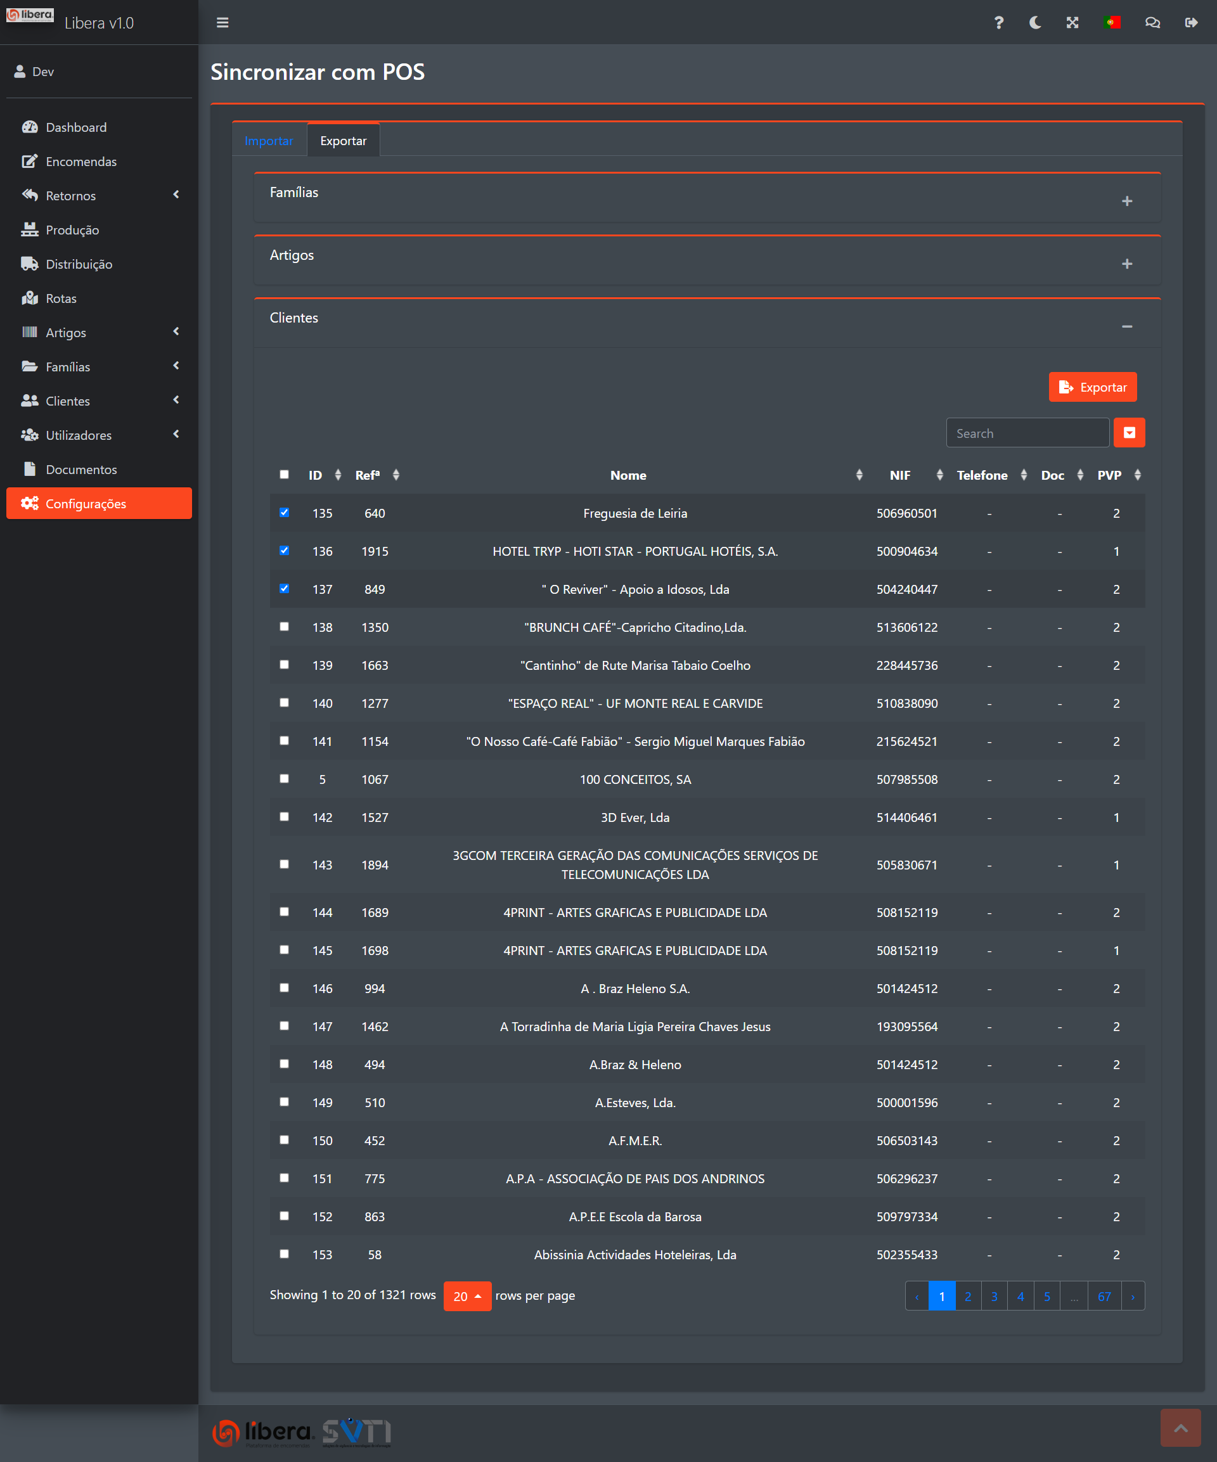This screenshot has width=1217, height=1462.
Task: Expand the Famílias section with the plus icon
Action: (1126, 201)
